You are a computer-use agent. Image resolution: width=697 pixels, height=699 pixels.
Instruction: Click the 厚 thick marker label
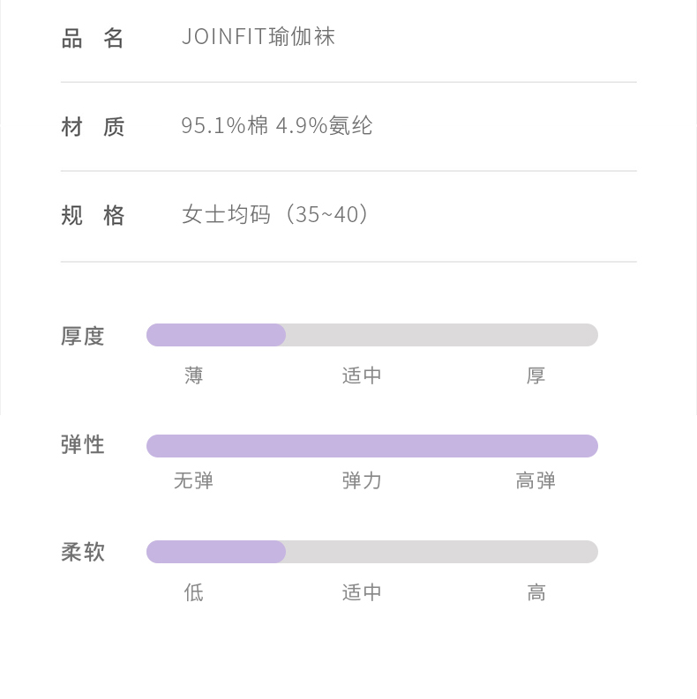pos(536,376)
